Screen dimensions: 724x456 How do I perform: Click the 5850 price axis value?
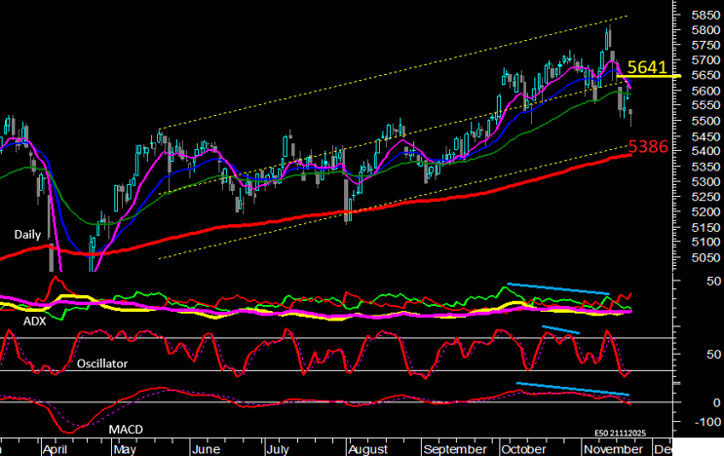(x=704, y=16)
